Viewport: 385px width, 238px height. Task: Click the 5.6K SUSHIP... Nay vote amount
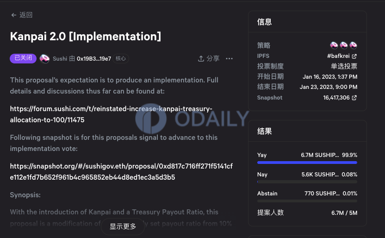(x=320, y=175)
